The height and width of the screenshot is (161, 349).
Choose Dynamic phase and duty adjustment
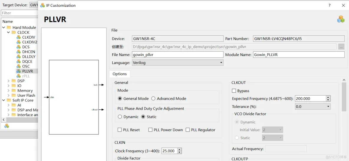(120, 117)
